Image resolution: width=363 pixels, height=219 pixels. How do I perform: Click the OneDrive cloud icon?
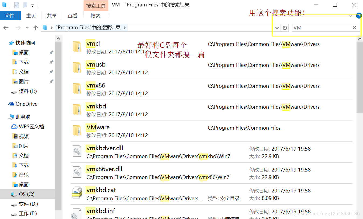[11, 104]
